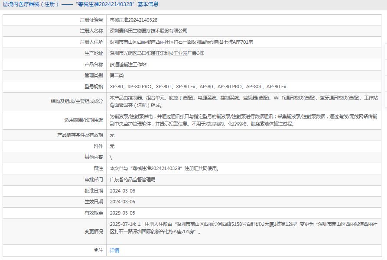387x260 pixels.
Task: Select company name 深圳麦科田生物医疗技术股份有限公司
Action: pos(149,31)
